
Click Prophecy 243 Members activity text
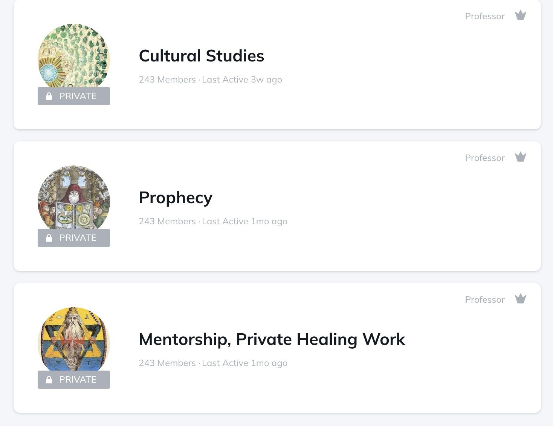pyautogui.click(x=213, y=221)
